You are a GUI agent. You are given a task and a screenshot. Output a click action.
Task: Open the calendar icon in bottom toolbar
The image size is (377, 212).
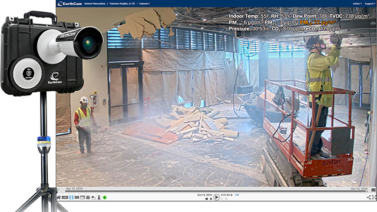tap(82, 197)
